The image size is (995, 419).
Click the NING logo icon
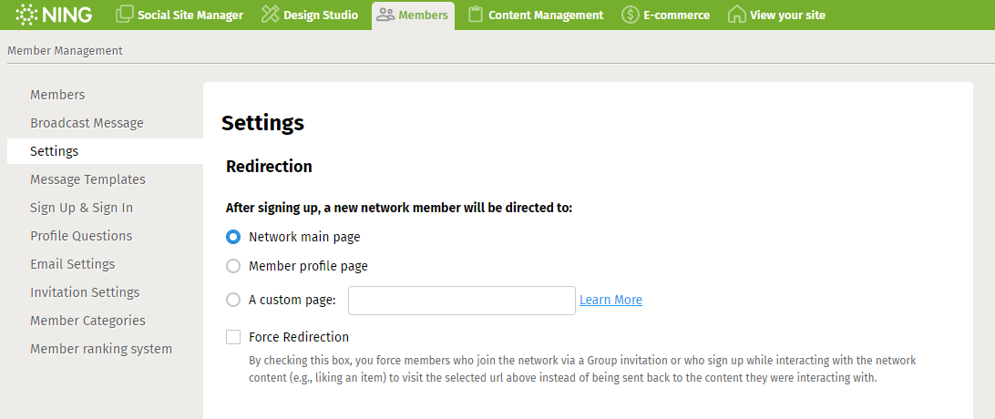[26, 15]
